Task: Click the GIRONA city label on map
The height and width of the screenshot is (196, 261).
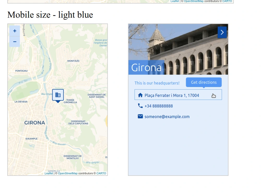Action: pyautogui.click(x=35, y=123)
